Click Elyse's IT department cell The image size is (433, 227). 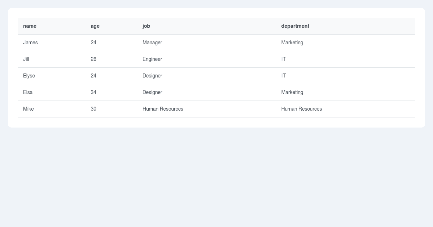346,76
